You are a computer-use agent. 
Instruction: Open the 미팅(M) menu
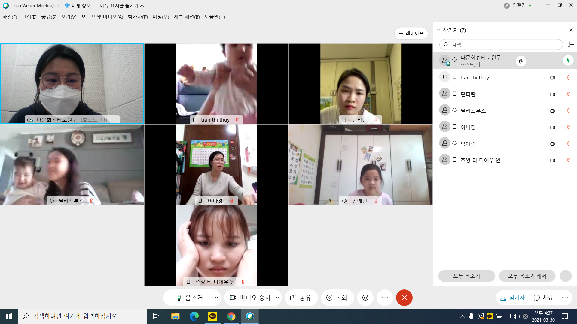(161, 17)
